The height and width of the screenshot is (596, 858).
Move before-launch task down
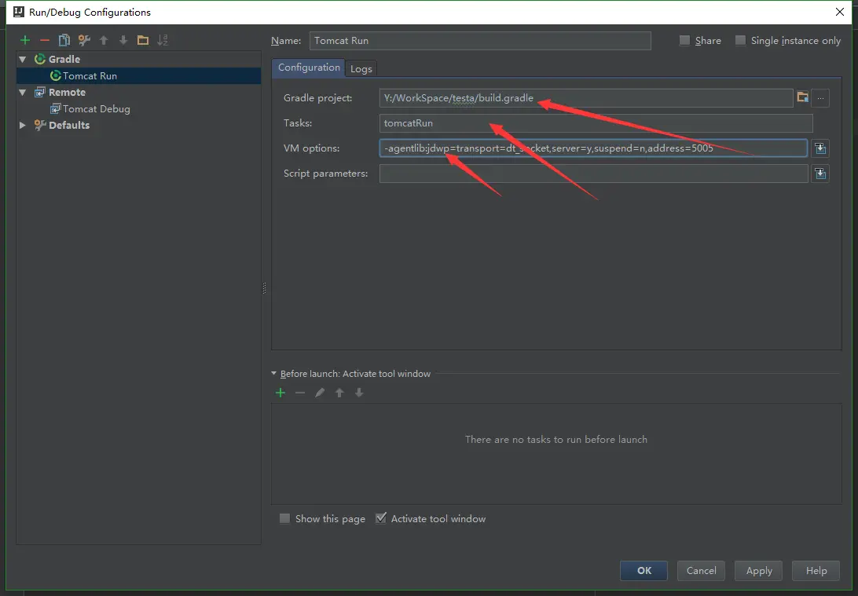tap(359, 393)
